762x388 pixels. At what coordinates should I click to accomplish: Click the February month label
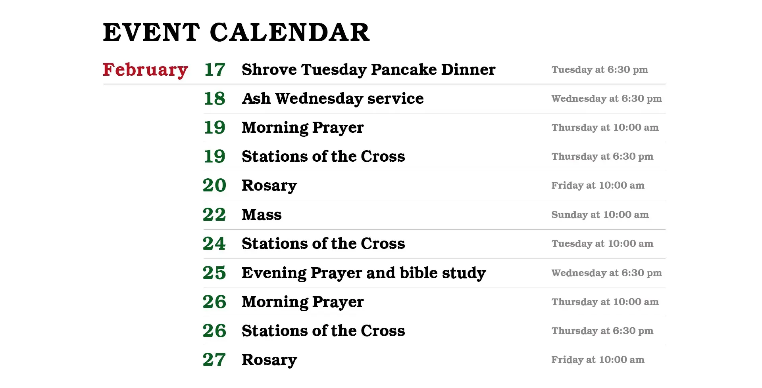[x=145, y=70]
